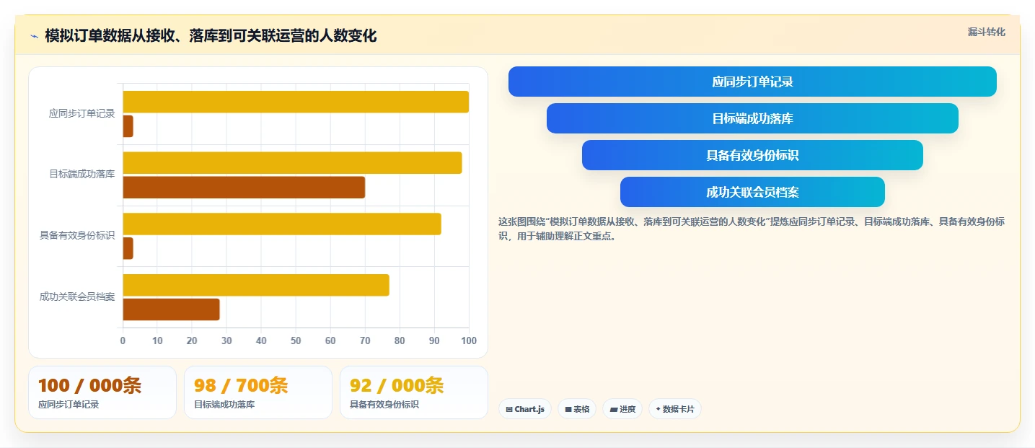This screenshot has width=1035, height=448.
Task: Click the 具备有效身份标识 y-axis label
Action: (77, 235)
